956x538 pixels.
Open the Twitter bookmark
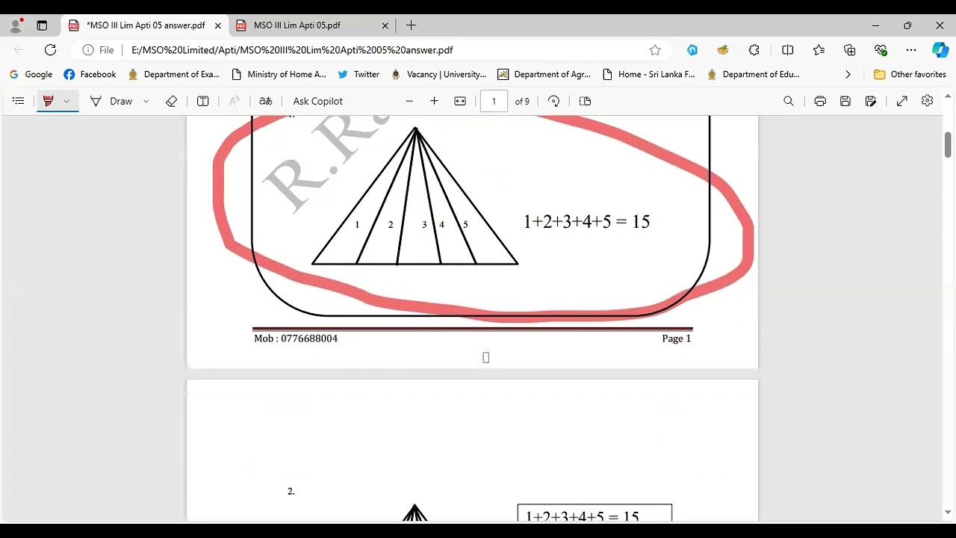[358, 75]
